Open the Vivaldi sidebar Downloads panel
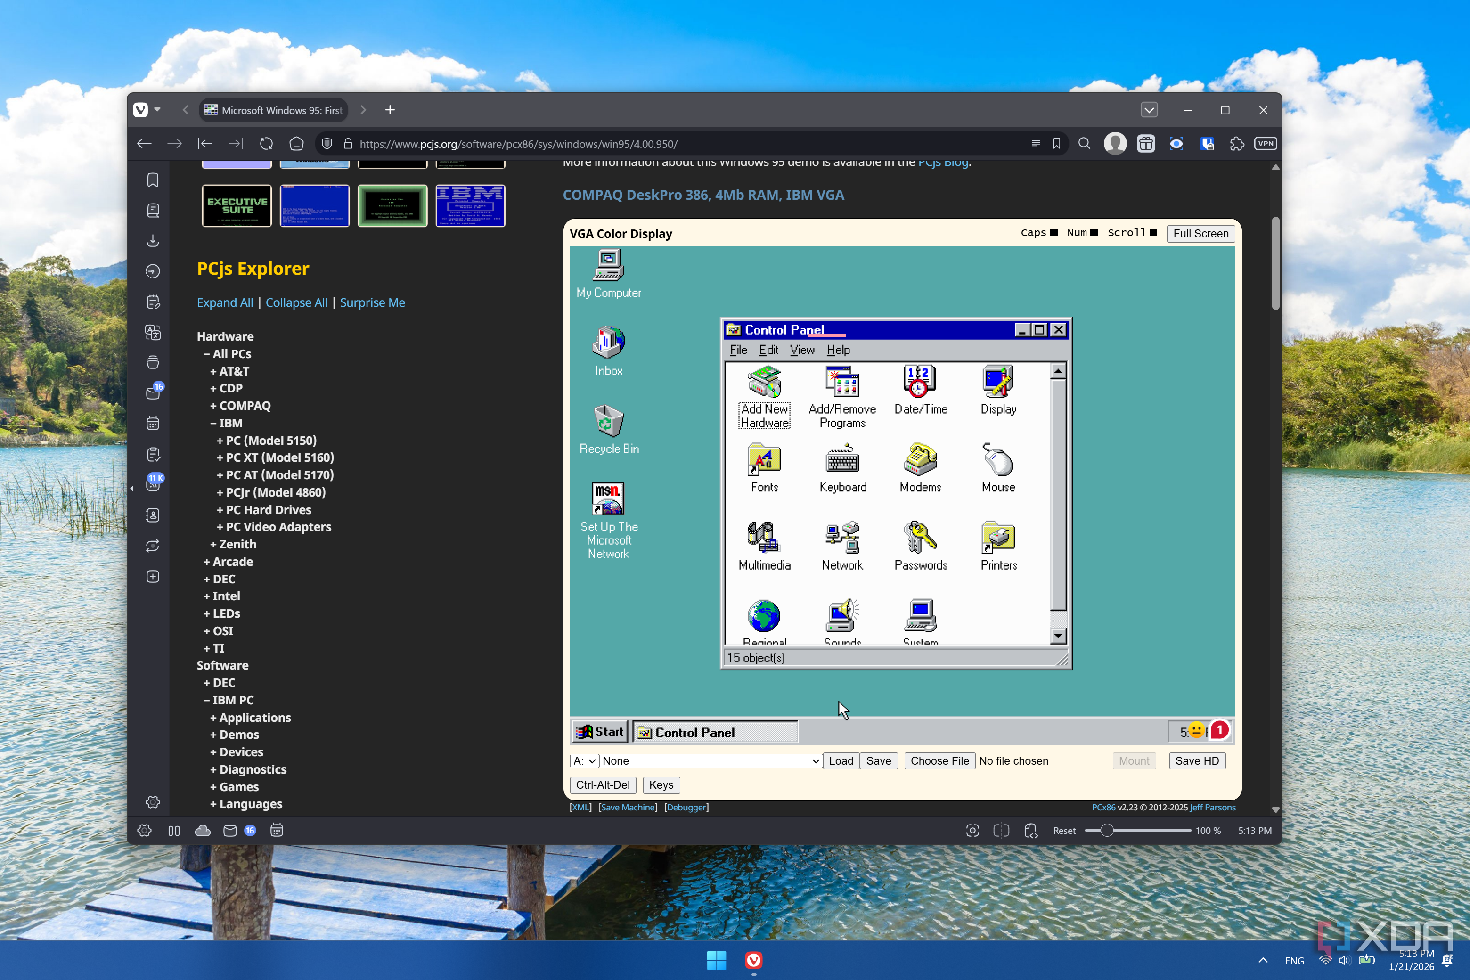Image resolution: width=1470 pixels, height=980 pixels. 153,241
